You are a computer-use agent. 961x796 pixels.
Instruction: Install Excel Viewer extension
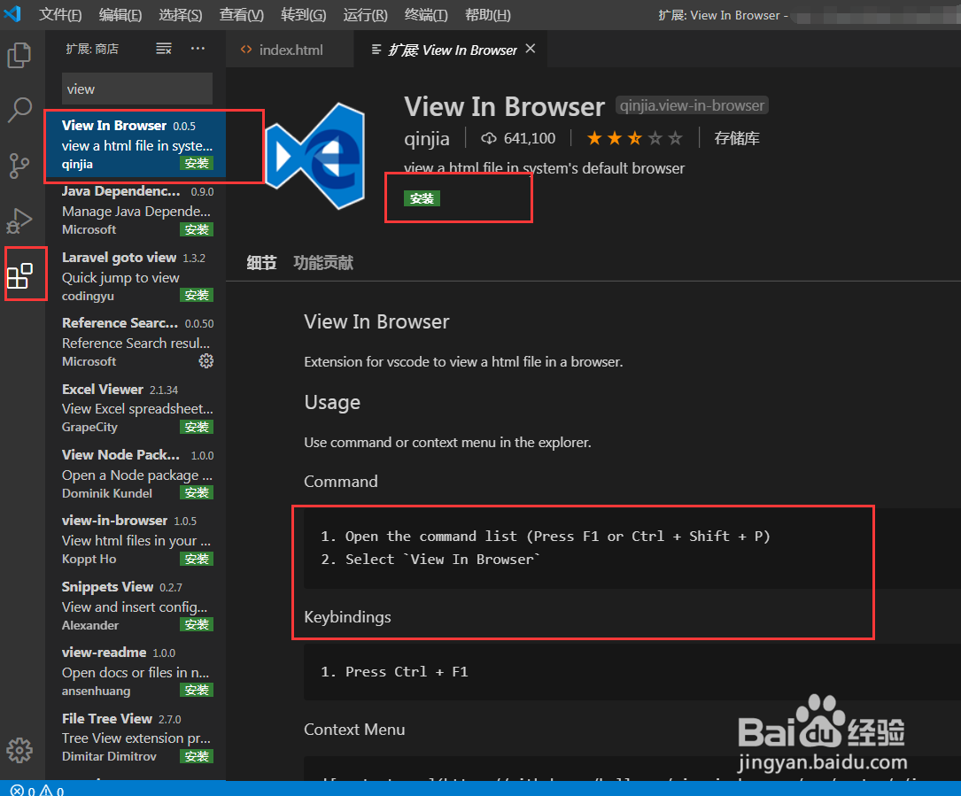(196, 427)
